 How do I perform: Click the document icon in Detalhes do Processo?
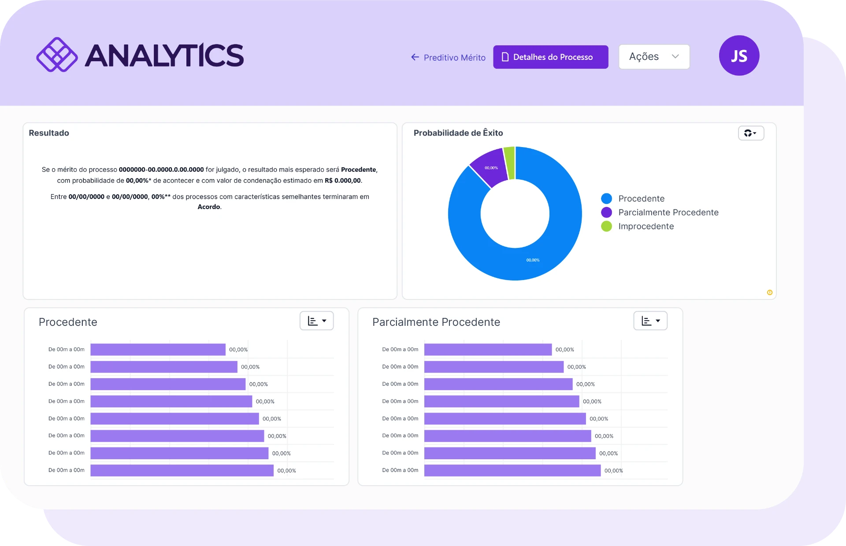click(x=505, y=57)
